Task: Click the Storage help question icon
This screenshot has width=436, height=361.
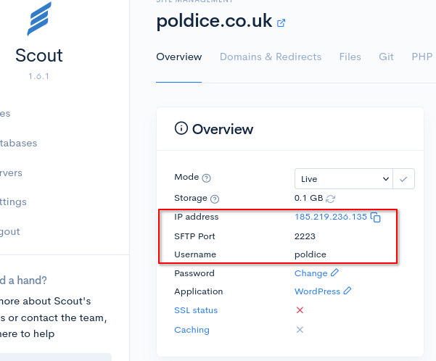Action: 215,199
